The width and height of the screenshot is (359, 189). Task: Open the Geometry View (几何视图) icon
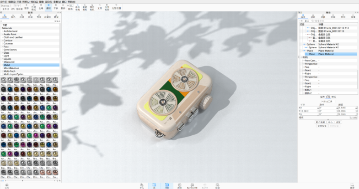[x=107, y=7]
